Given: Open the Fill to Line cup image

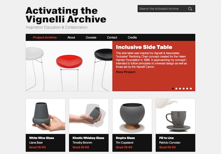Looking at the screenshot, I should pos(175,116).
